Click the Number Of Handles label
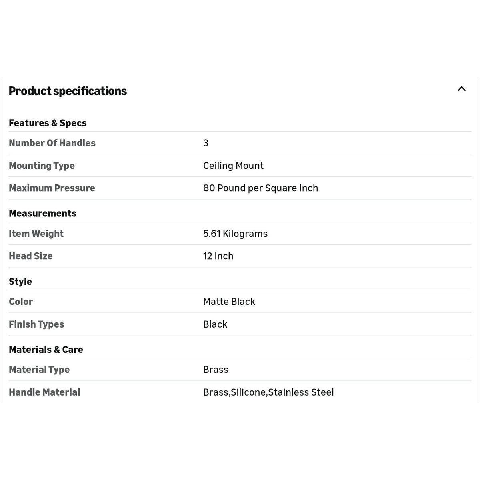Image resolution: width=480 pixels, height=480 pixels. click(52, 143)
